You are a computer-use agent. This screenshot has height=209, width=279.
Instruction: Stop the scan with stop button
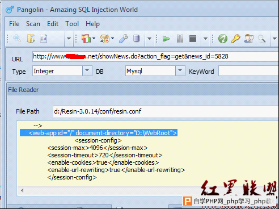coord(193,39)
